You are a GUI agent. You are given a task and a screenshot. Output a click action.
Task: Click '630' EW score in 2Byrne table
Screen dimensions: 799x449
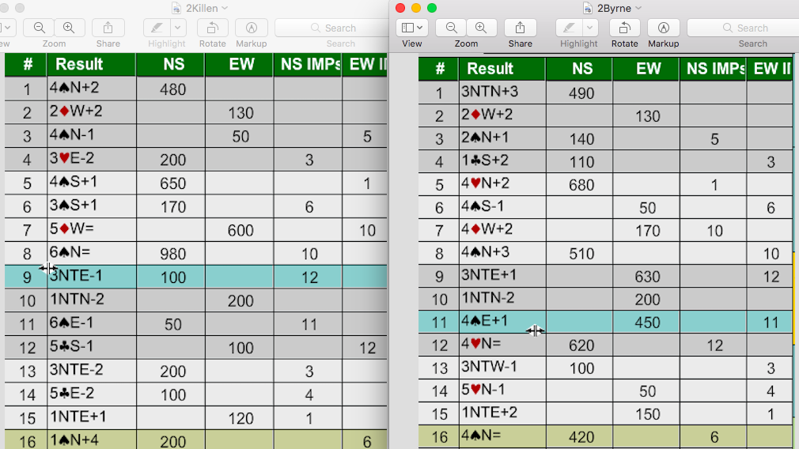(x=647, y=277)
